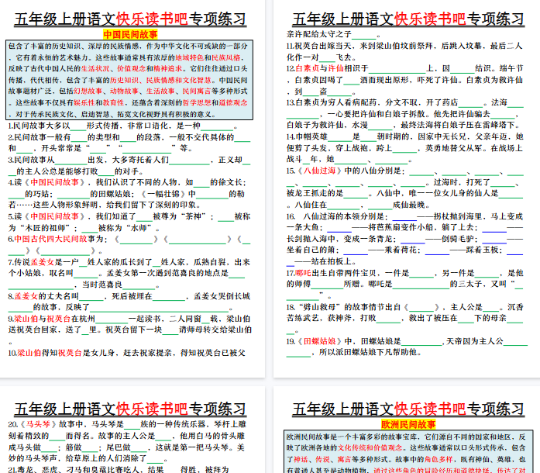Click the red 《八仙过海》 title in question 15
Image resolution: width=540 pixels, height=473 pixels.
tap(314, 170)
